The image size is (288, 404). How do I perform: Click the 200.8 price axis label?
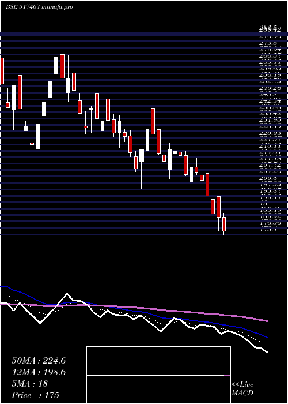(x=268, y=178)
